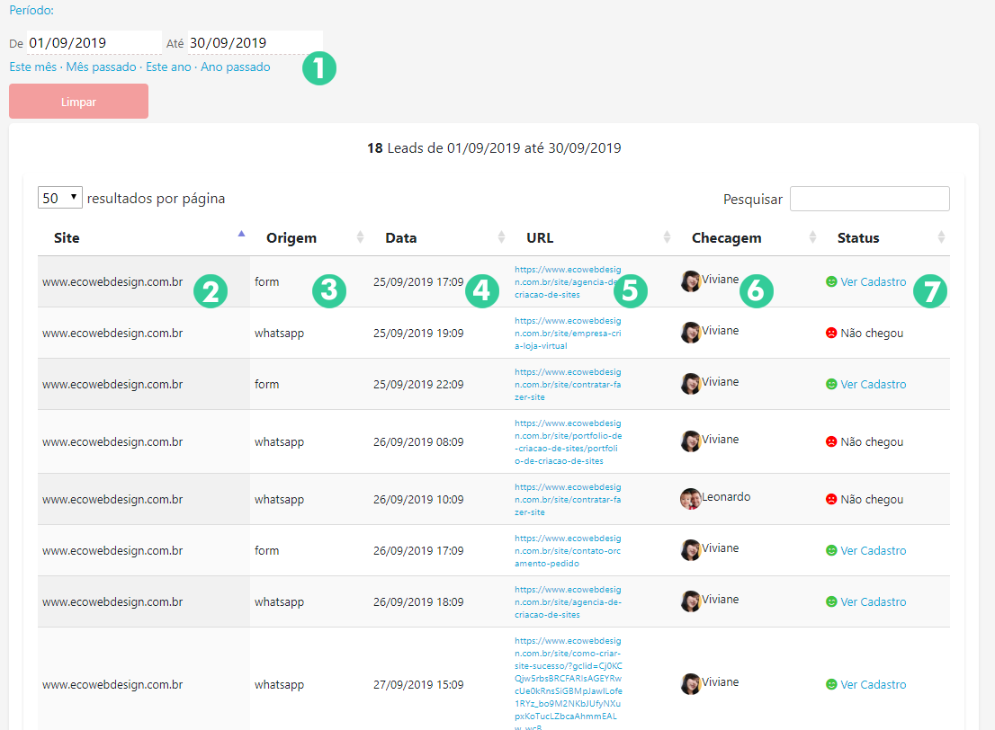Click Viviane's avatar in the first row

tap(690, 281)
